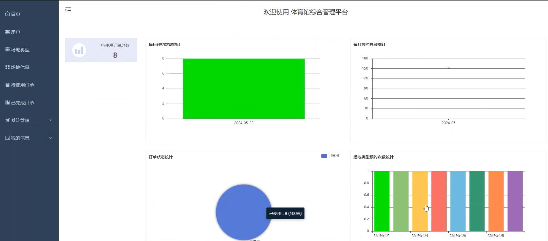The image size is (548, 241).
Task: Click the grid icon beside 场地类型
Action: 8,50
